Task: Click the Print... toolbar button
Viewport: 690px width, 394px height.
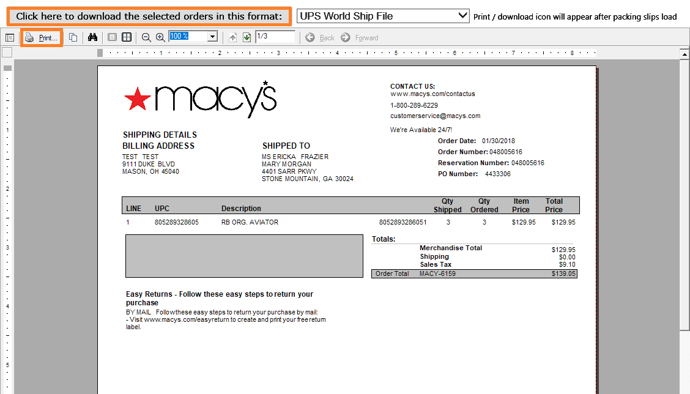Action: tap(42, 38)
